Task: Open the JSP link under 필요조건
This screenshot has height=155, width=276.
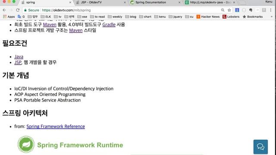Action: click(x=18, y=62)
